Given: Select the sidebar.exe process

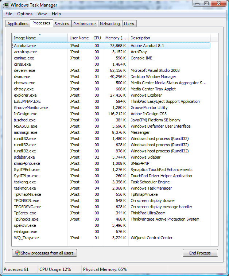Looking at the screenshot, I should (111, 157).
